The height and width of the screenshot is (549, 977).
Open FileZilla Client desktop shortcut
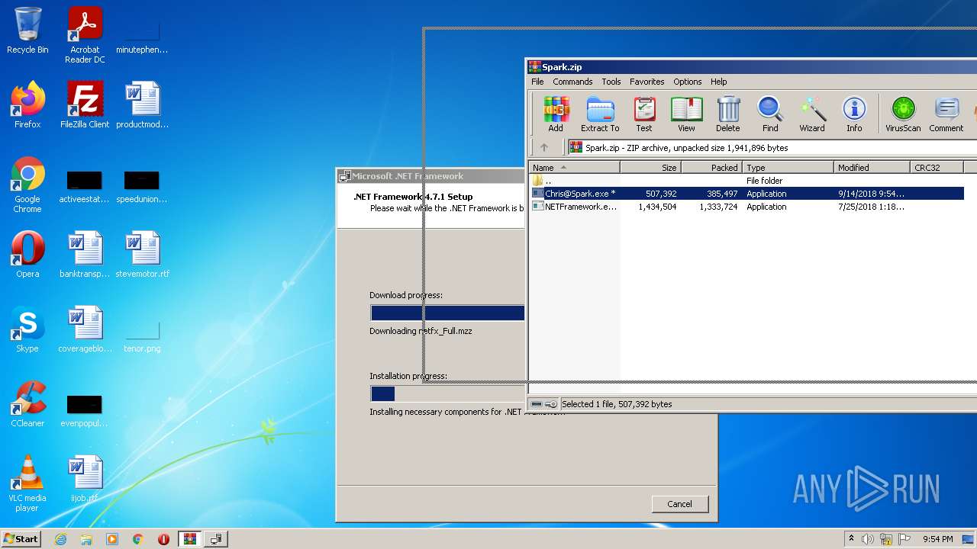[85, 105]
